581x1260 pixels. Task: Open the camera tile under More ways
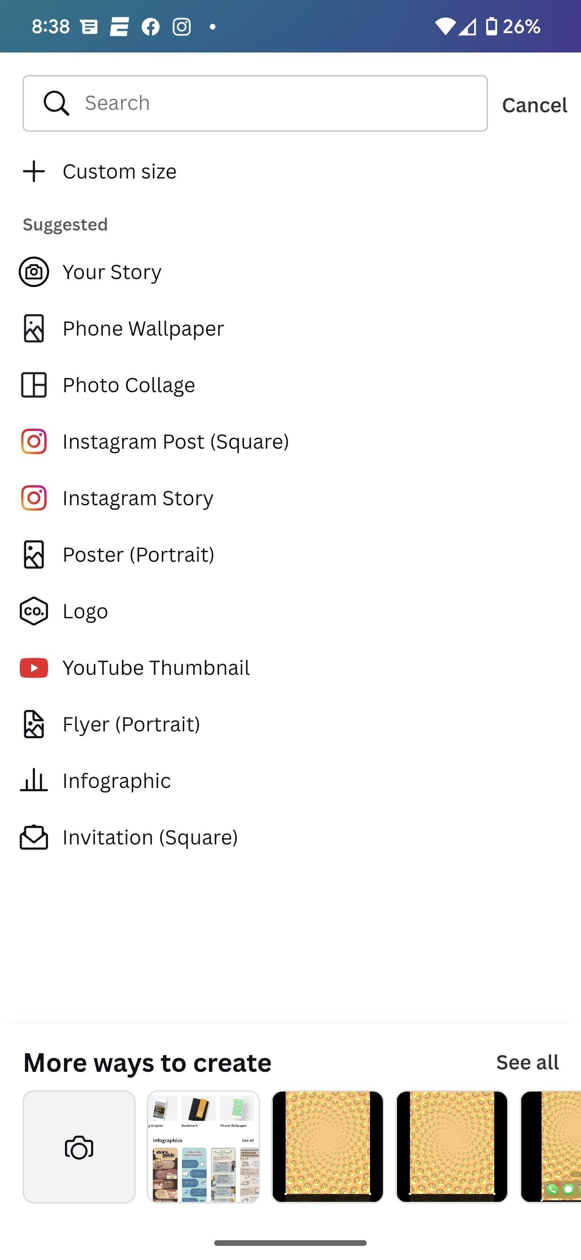(79, 1147)
